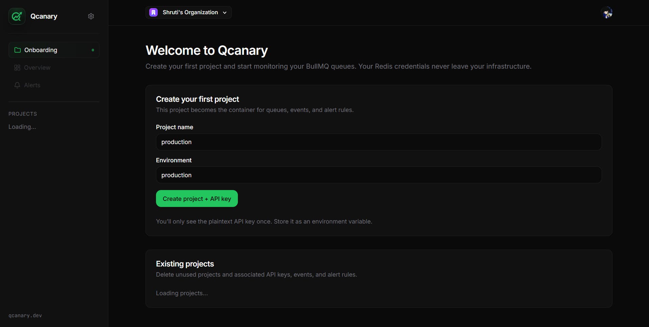The image size is (649, 327).
Task: Click the Existing projects heading
Action: pyautogui.click(x=185, y=264)
